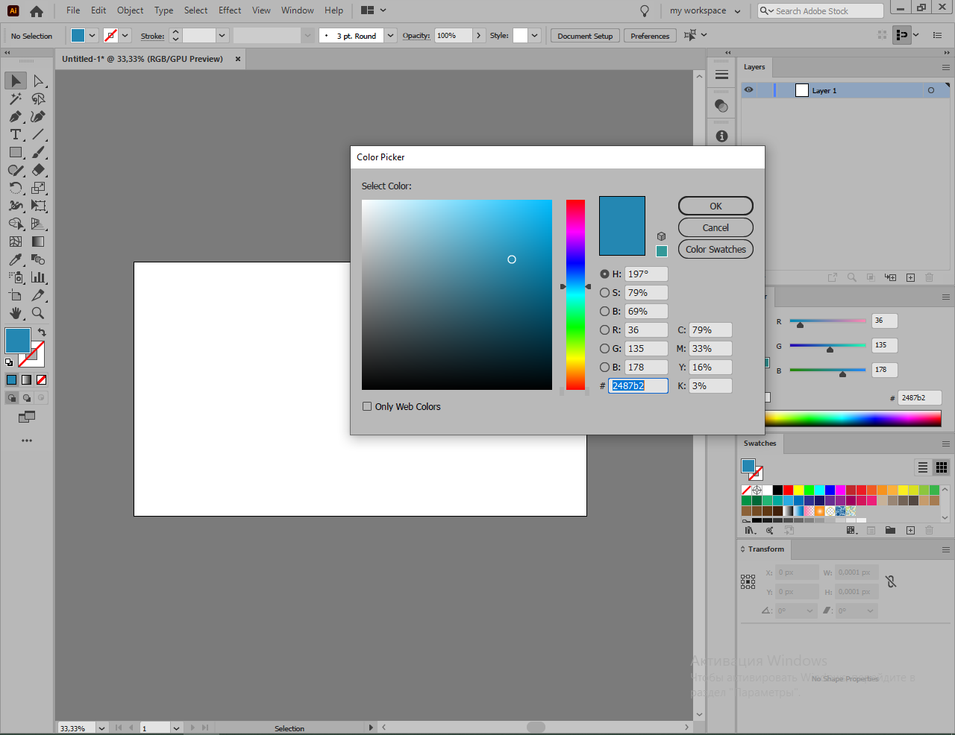The image size is (955, 735).
Task: Select the Selection tool
Action: [x=16, y=81]
